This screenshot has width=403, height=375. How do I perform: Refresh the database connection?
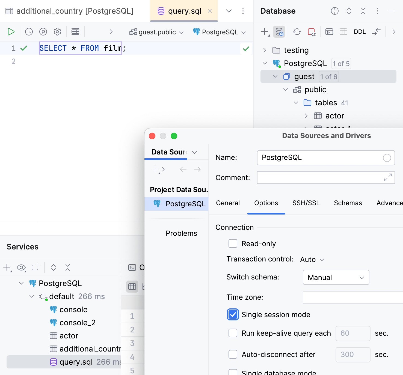(297, 32)
